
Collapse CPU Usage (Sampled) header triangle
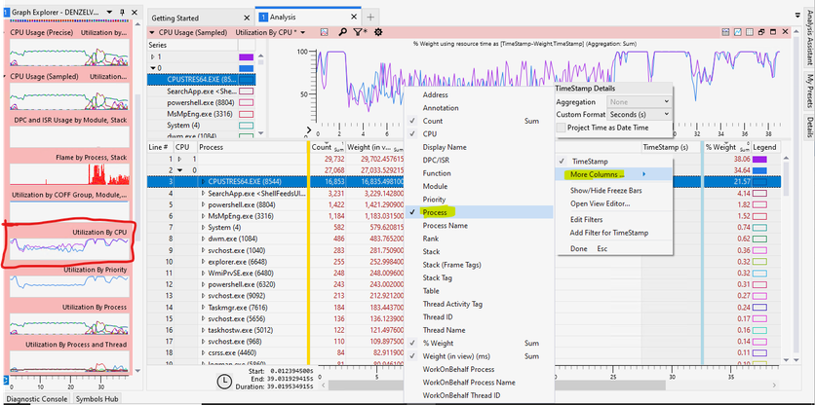pyautogui.click(x=152, y=32)
